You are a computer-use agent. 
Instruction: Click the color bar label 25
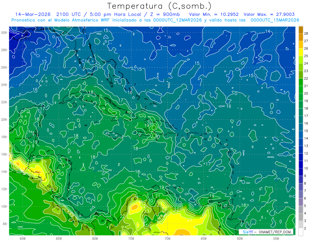[306, 56]
